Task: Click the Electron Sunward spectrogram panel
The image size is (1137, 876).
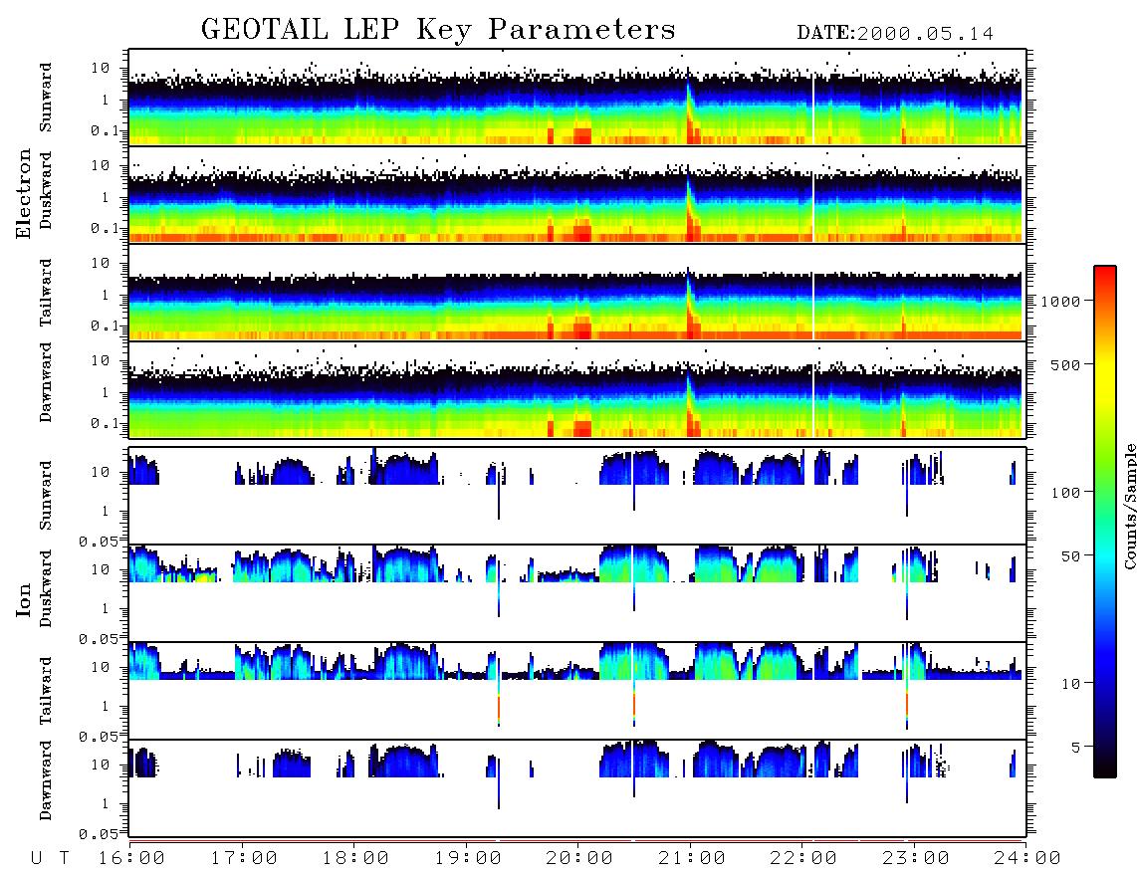Action: tap(577, 98)
